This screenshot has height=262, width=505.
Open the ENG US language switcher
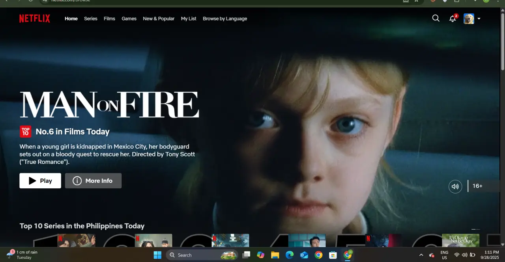(x=444, y=255)
